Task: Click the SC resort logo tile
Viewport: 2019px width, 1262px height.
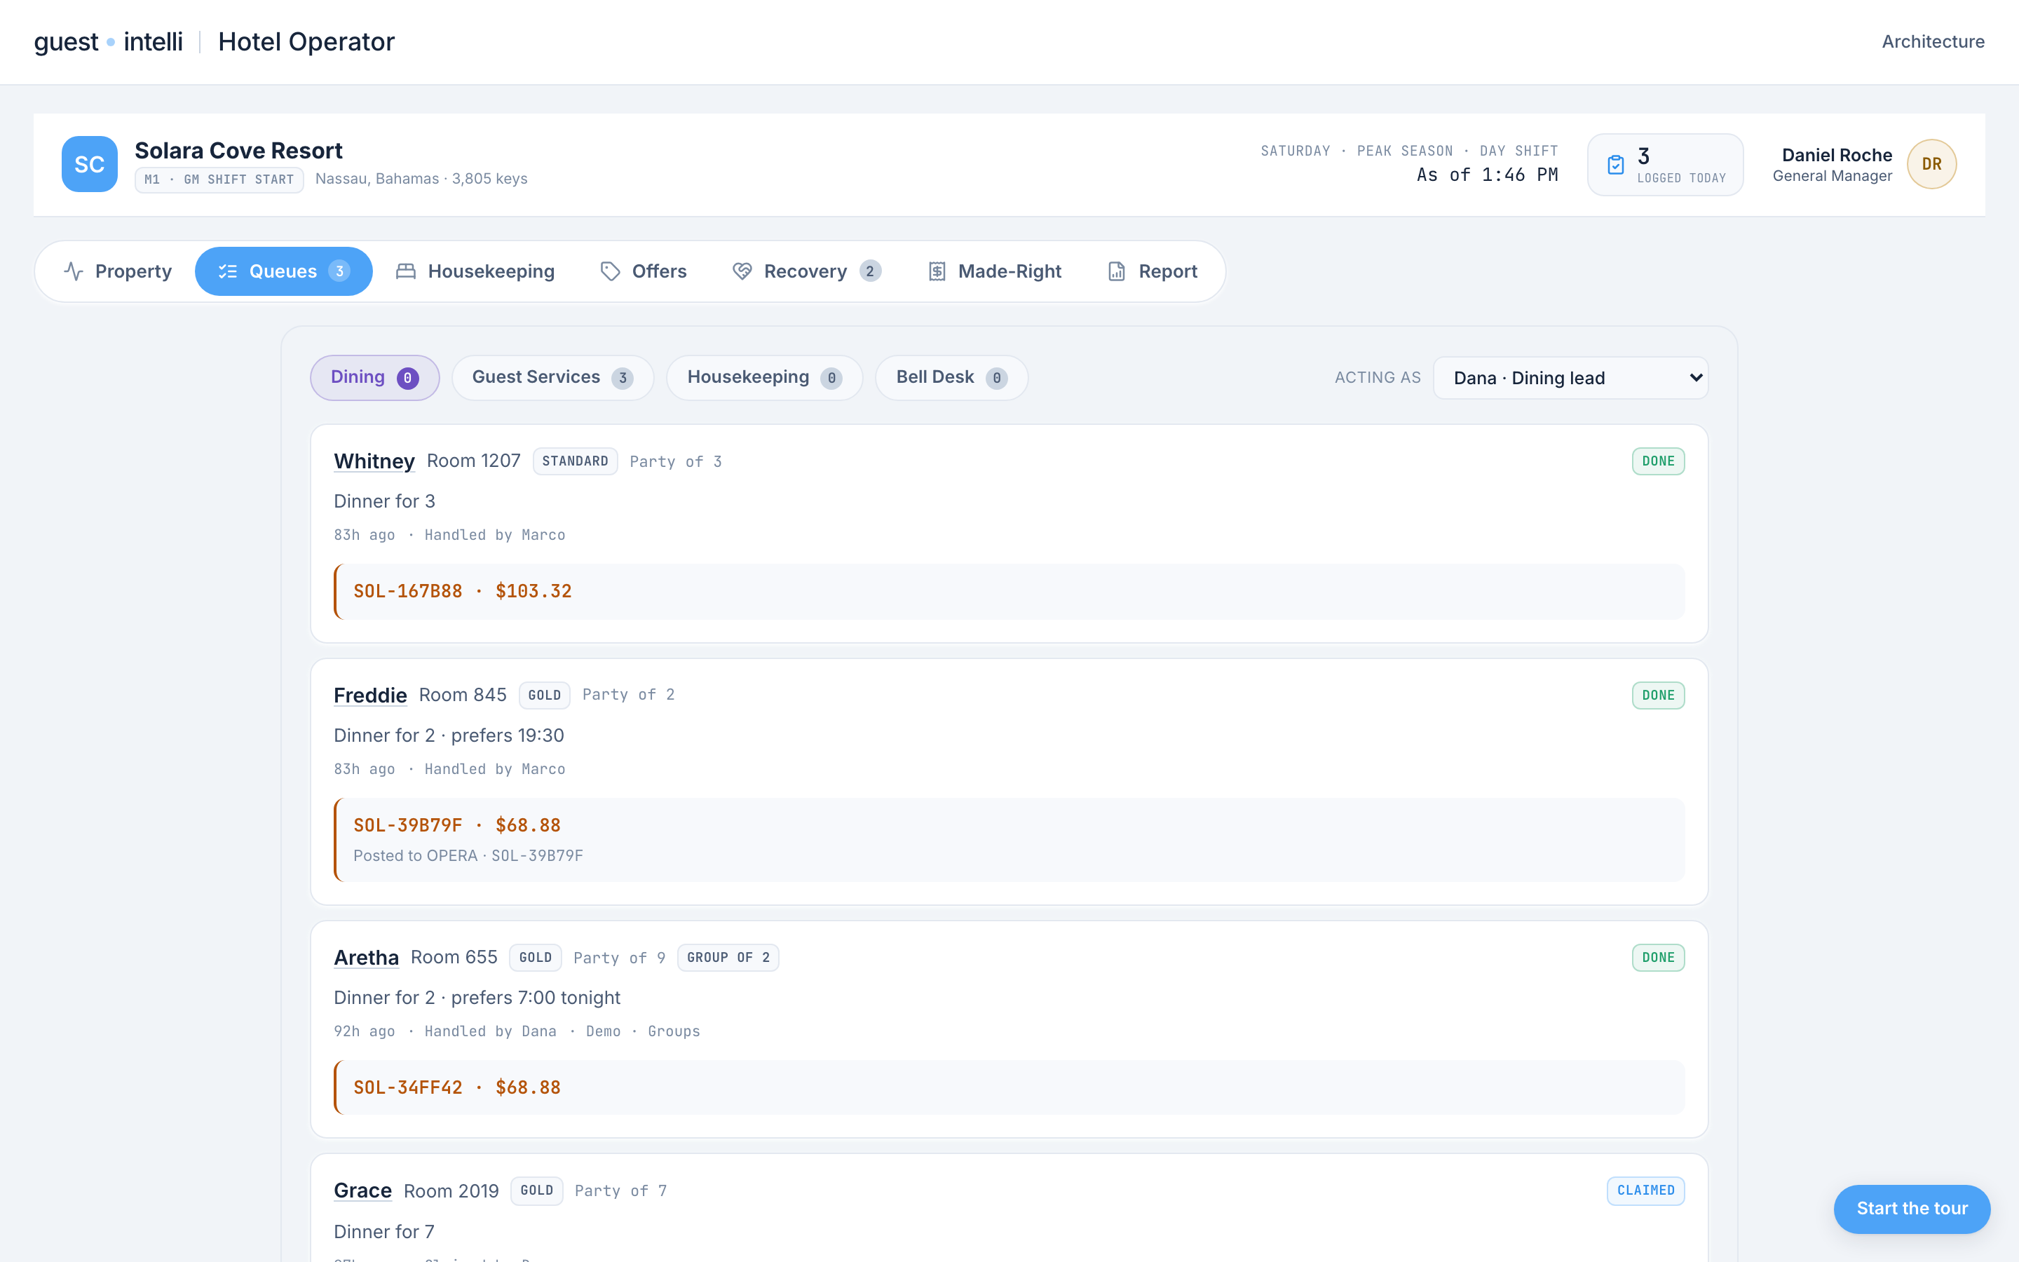Action: point(89,165)
